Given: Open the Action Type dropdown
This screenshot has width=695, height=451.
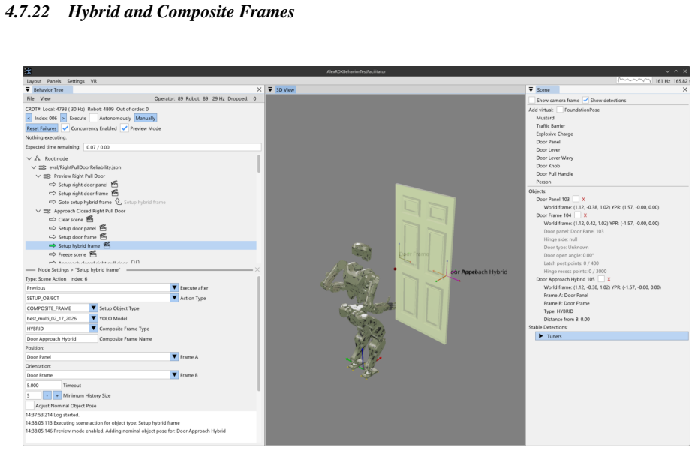Looking at the screenshot, I should pyautogui.click(x=174, y=298).
